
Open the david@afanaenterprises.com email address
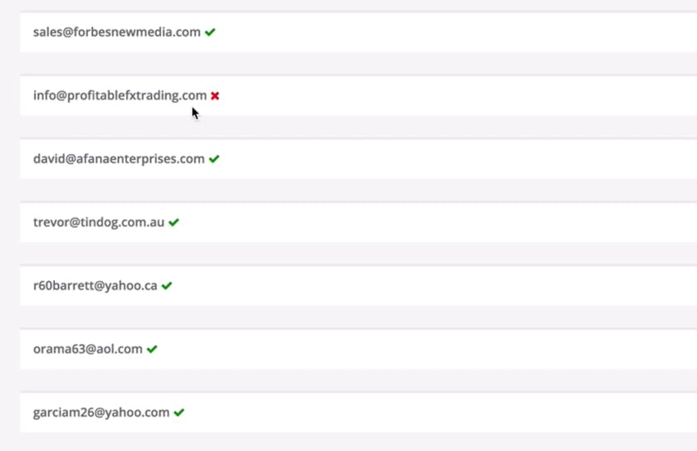pyautogui.click(x=119, y=158)
